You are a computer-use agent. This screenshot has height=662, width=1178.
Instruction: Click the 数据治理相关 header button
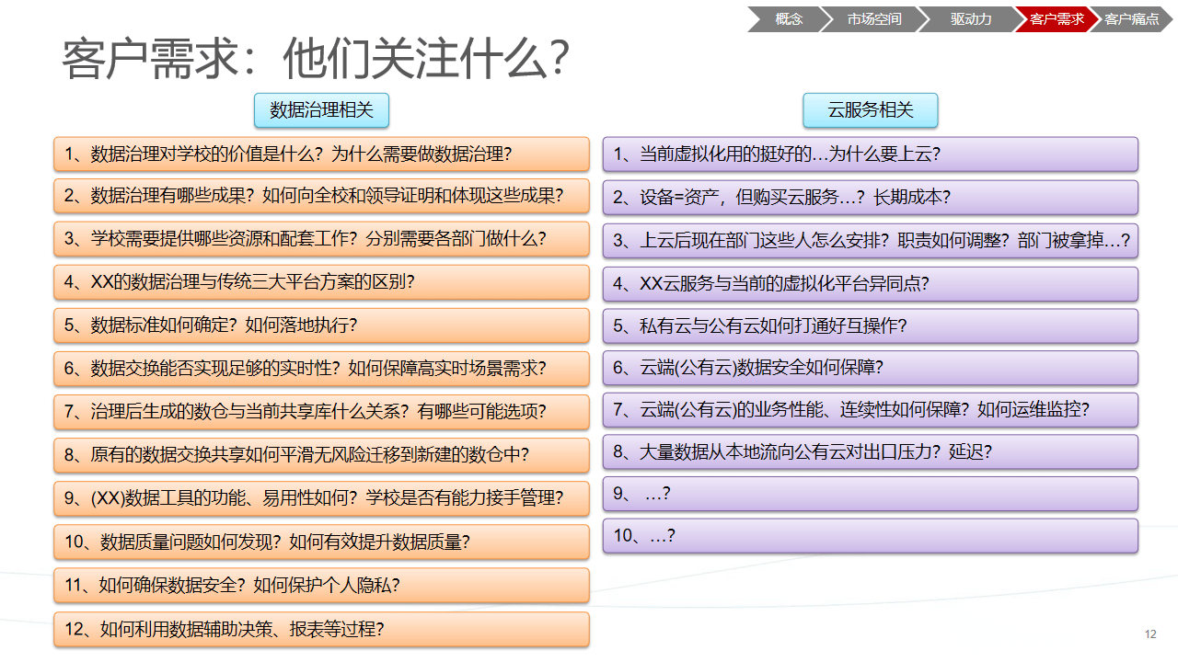point(322,110)
